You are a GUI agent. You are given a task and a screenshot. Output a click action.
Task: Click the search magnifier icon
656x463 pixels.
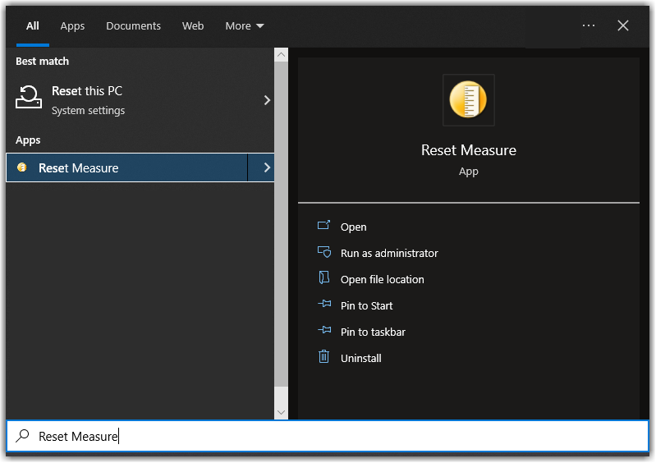(x=23, y=436)
